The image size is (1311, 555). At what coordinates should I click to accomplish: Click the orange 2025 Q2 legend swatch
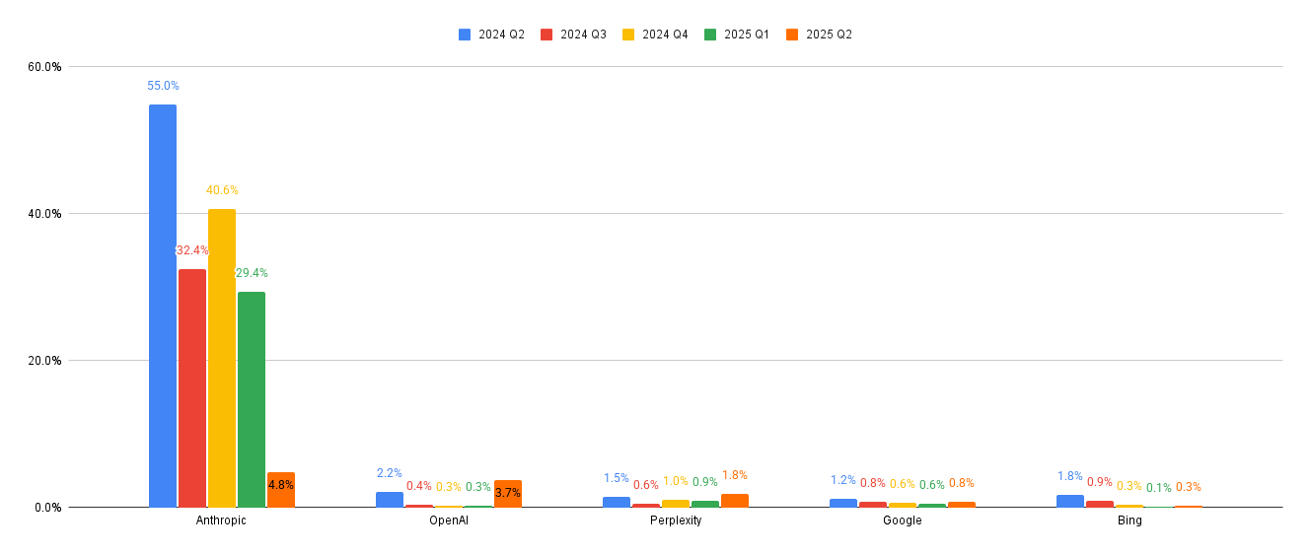pos(792,35)
